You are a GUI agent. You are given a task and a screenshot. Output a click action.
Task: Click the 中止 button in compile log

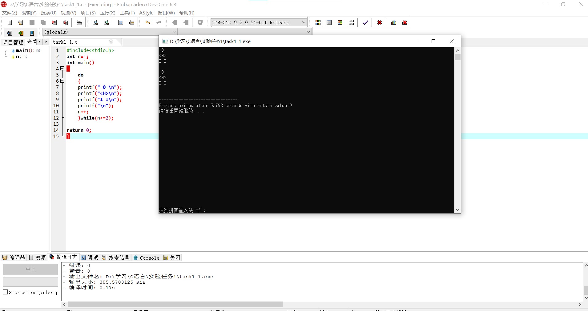30,269
